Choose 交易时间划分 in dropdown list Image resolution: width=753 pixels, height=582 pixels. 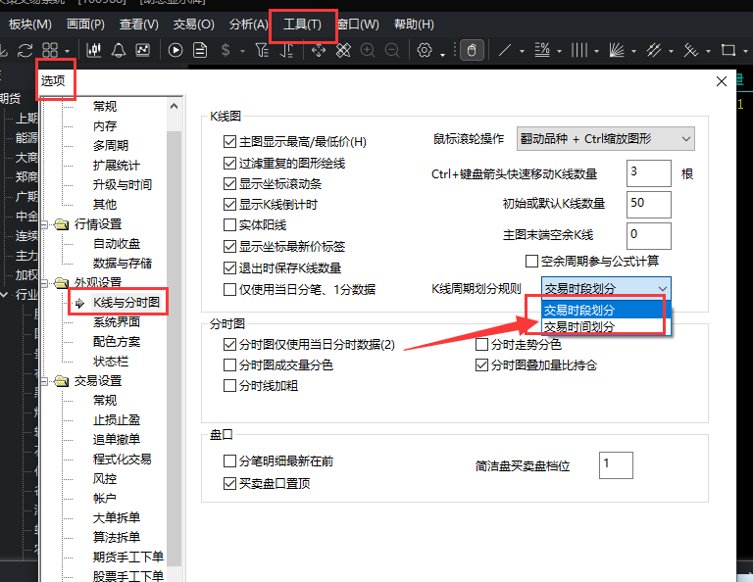[x=606, y=326]
